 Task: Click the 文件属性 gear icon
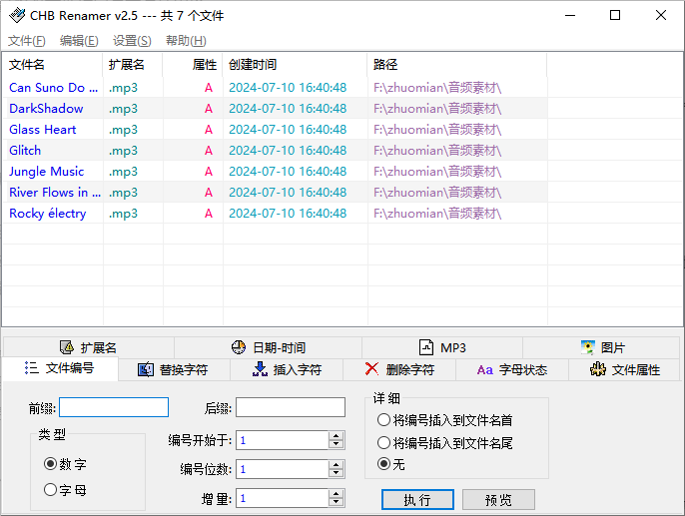point(597,369)
